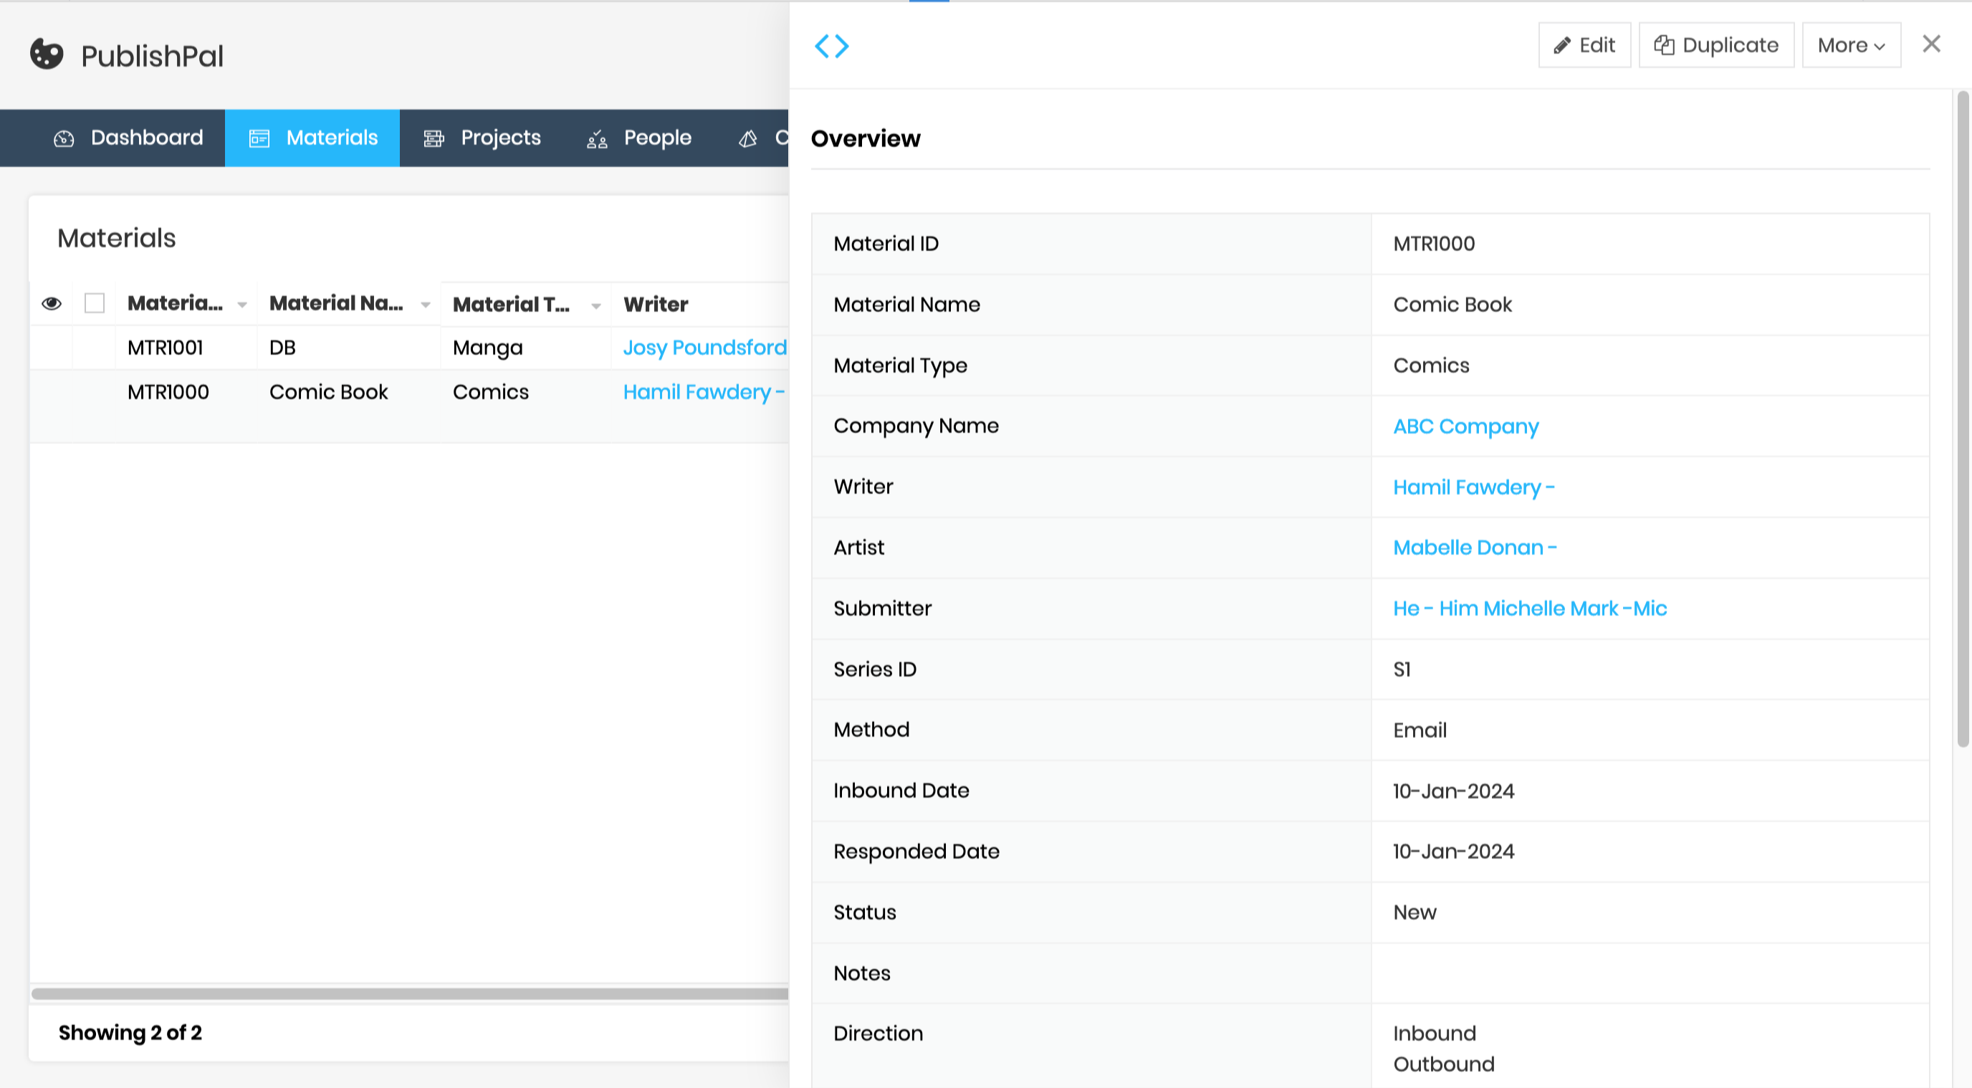
Task: Click the Projects tab icon
Action: (434, 138)
